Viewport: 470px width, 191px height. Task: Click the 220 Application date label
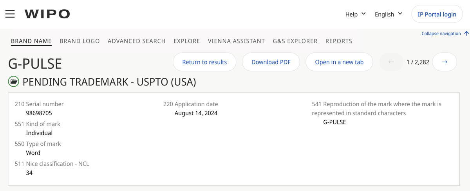click(191, 104)
